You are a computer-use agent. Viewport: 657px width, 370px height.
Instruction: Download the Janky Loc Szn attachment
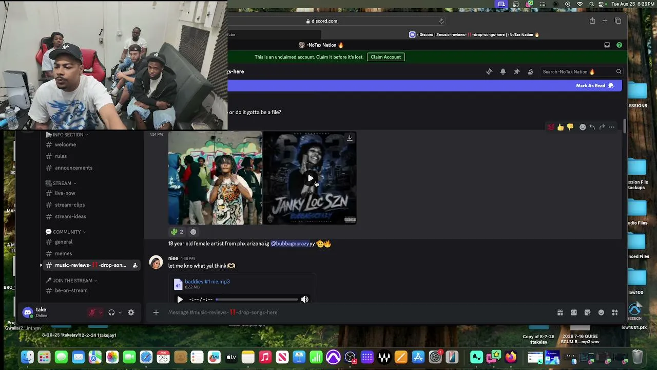click(x=350, y=138)
